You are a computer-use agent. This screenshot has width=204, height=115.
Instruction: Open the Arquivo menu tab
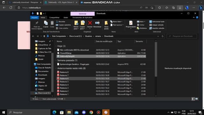(34, 18)
